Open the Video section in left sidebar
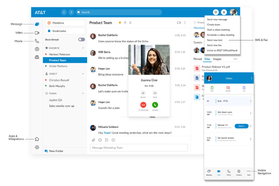Viewport: 279px width, 186px height. tap(37, 33)
